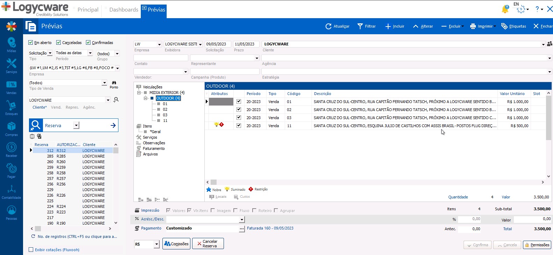The height and width of the screenshot is (255, 553).
Task: Click the Incluir plus toolbar button
Action: [395, 26]
